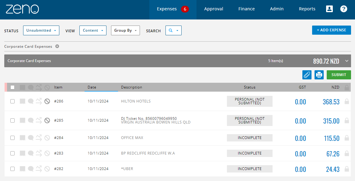The height and width of the screenshot is (181, 355).
Task: Click the VIRGIN AUSTRALIA BOWEN HILLS QLD text
Action: [156, 122]
